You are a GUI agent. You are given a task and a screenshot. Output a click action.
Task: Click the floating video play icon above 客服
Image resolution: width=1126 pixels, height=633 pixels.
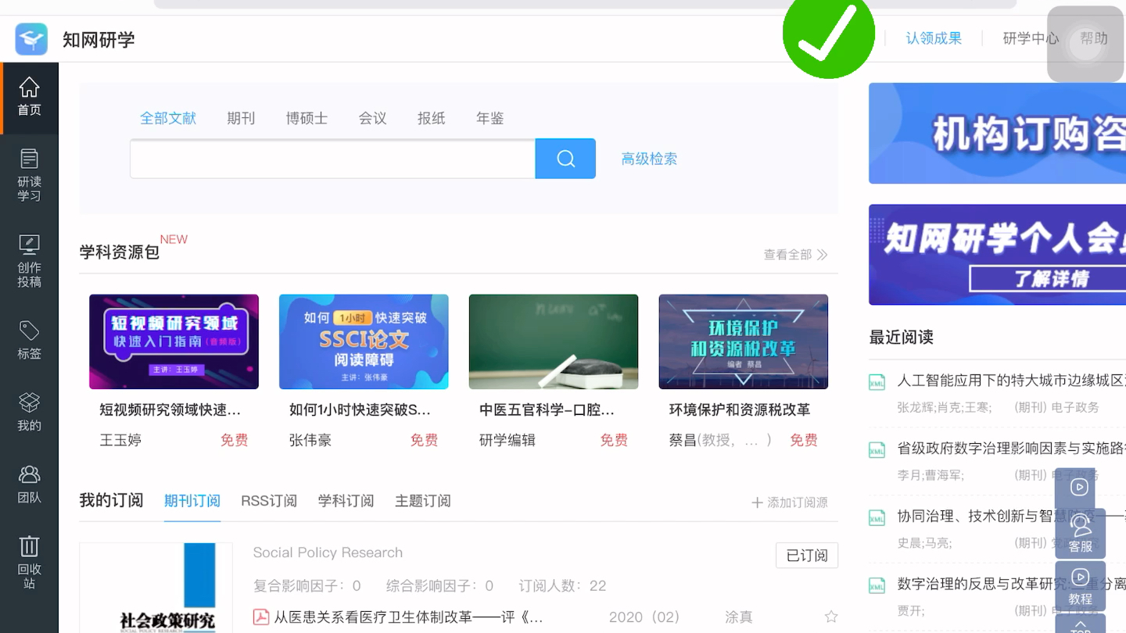tap(1079, 488)
